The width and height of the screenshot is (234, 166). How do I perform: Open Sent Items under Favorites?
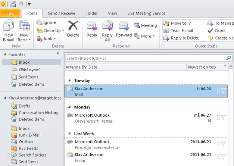25,77
